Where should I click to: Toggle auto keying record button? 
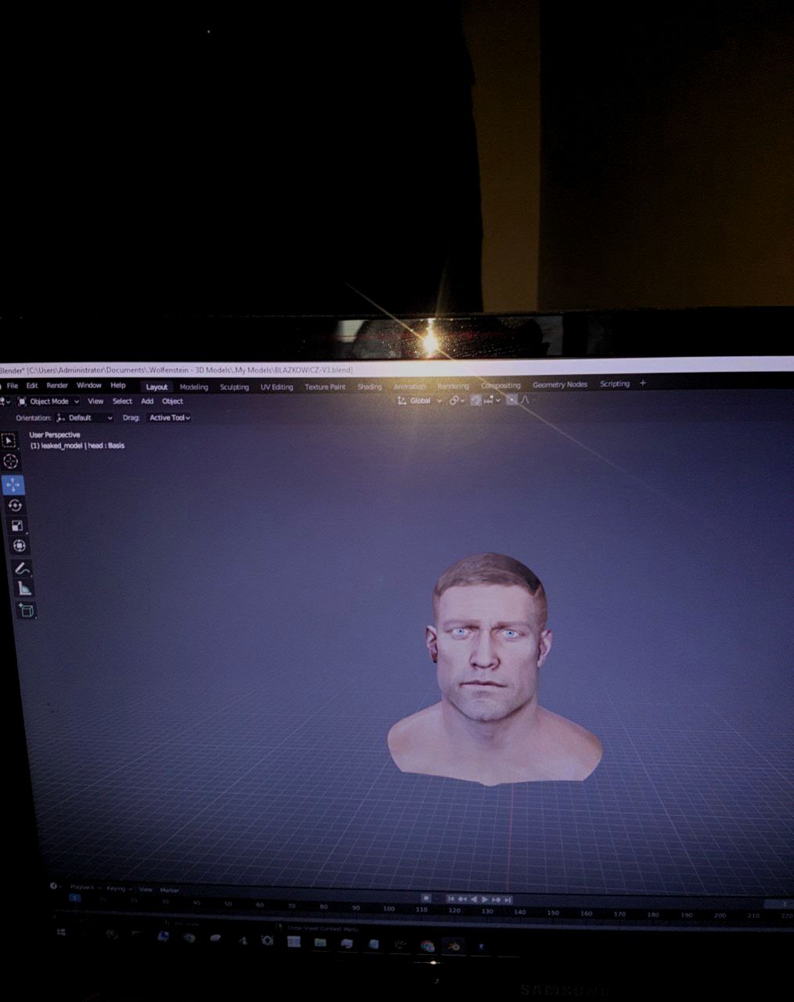426,898
